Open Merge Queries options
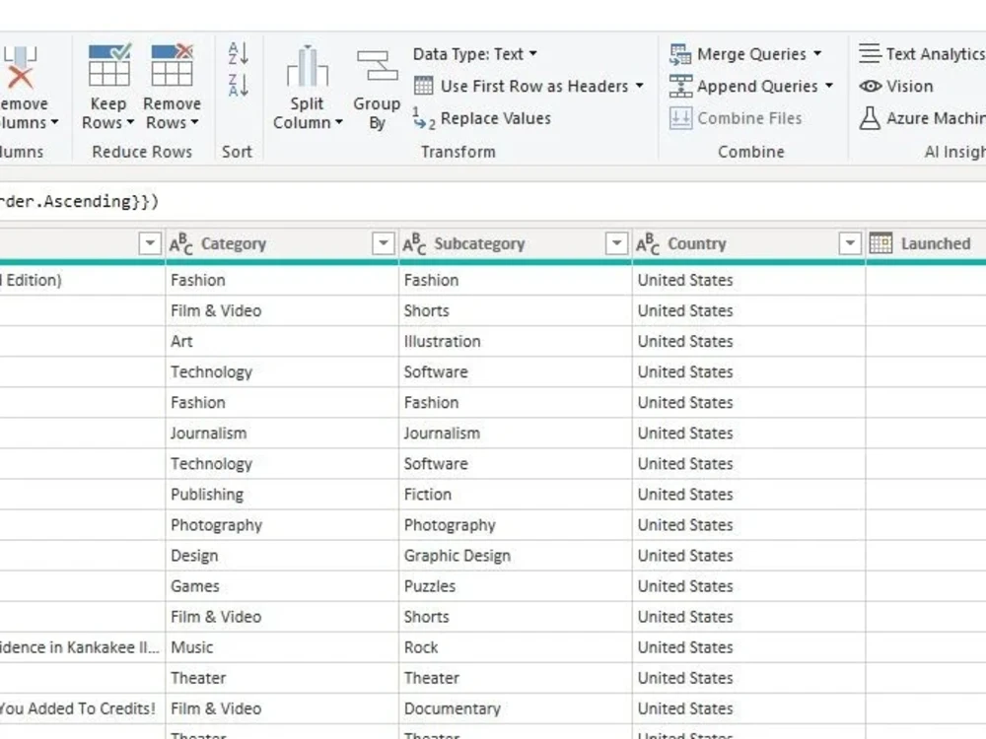 pyautogui.click(x=751, y=54)
